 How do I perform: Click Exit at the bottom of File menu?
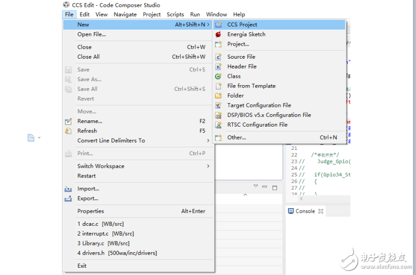(x=82, y=266)
